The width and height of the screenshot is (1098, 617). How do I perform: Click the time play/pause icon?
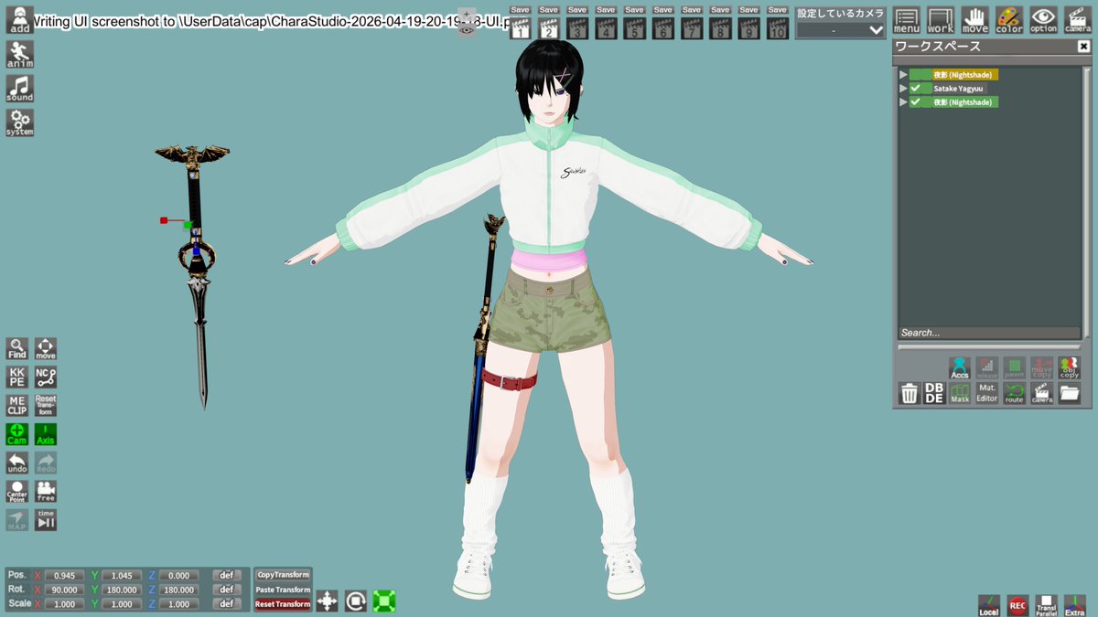pos(46,520)
